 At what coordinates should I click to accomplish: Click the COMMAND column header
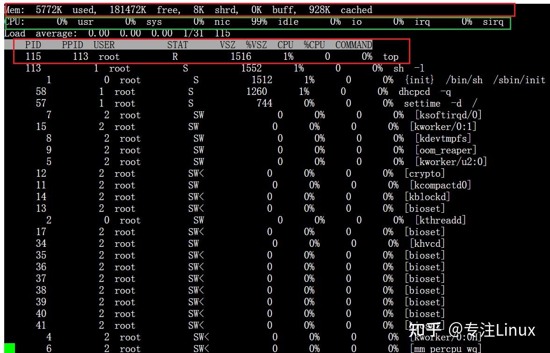354,45
